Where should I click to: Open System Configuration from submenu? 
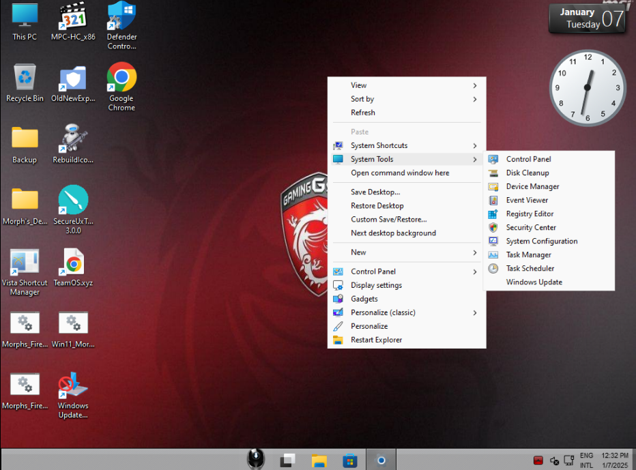[x=549, y=241]
